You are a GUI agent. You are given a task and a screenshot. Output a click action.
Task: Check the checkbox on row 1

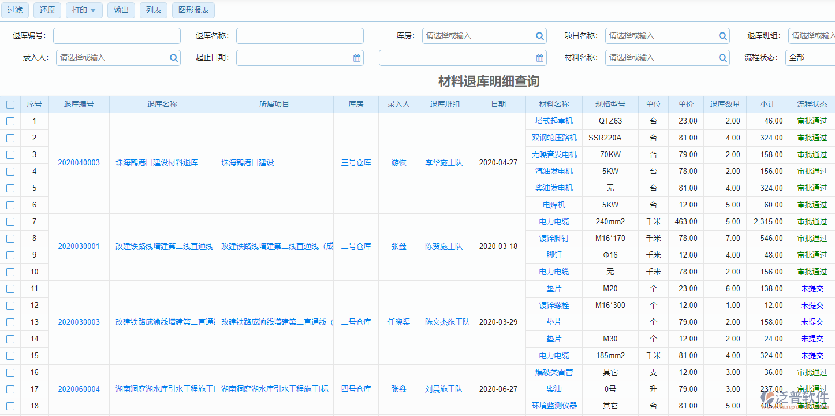point(10,121)
